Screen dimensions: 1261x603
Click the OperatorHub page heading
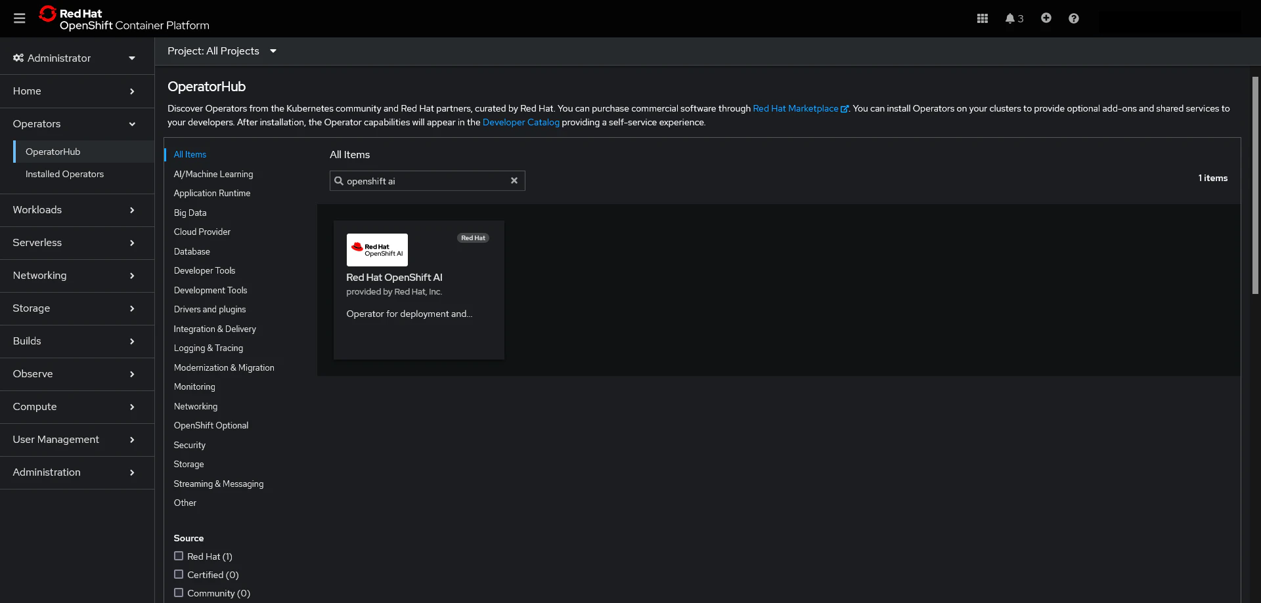click(x=207, y=87)
